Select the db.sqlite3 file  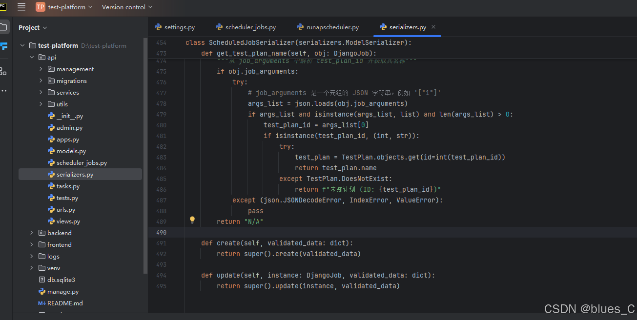pyautogui.click(x=61, y=280)
